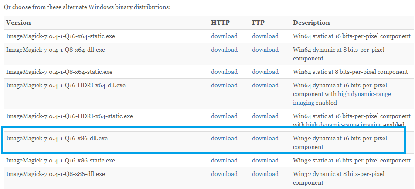Click the ImageMagick-7.0.4-1-Q16-x86-dll.exe filename
This screenshot has height=189, width=415.
click(57, 138)
